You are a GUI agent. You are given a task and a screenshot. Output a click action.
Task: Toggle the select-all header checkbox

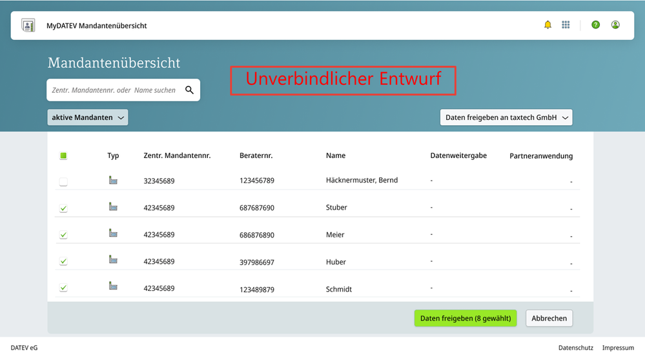point(63,155)
